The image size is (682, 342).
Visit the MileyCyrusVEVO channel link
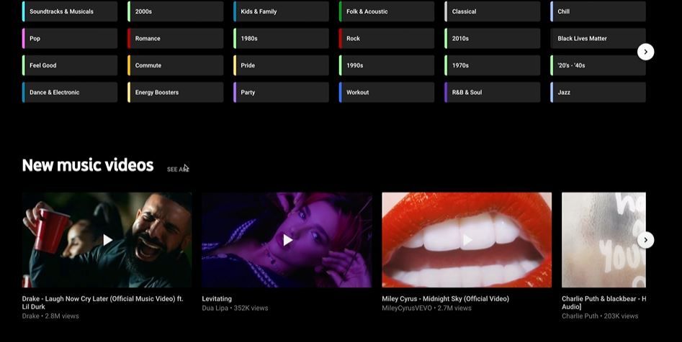click(407, 308)
